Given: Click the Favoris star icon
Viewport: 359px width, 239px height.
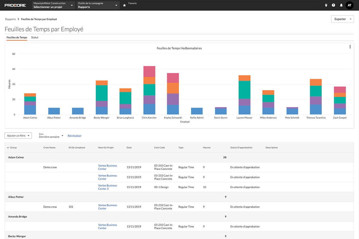Looking at the screenshot, I should tap(124, 5).
